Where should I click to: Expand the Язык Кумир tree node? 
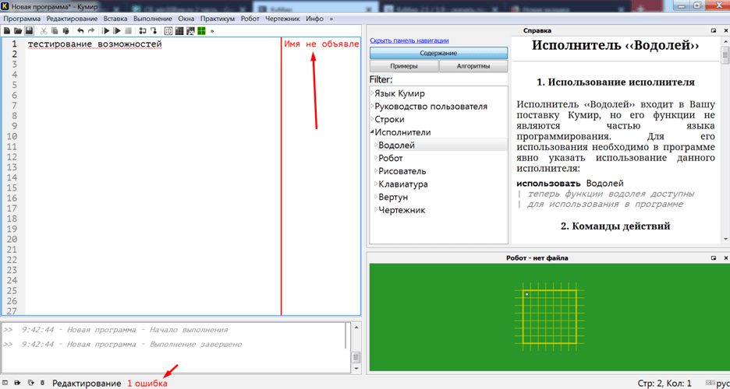point(372,93)
